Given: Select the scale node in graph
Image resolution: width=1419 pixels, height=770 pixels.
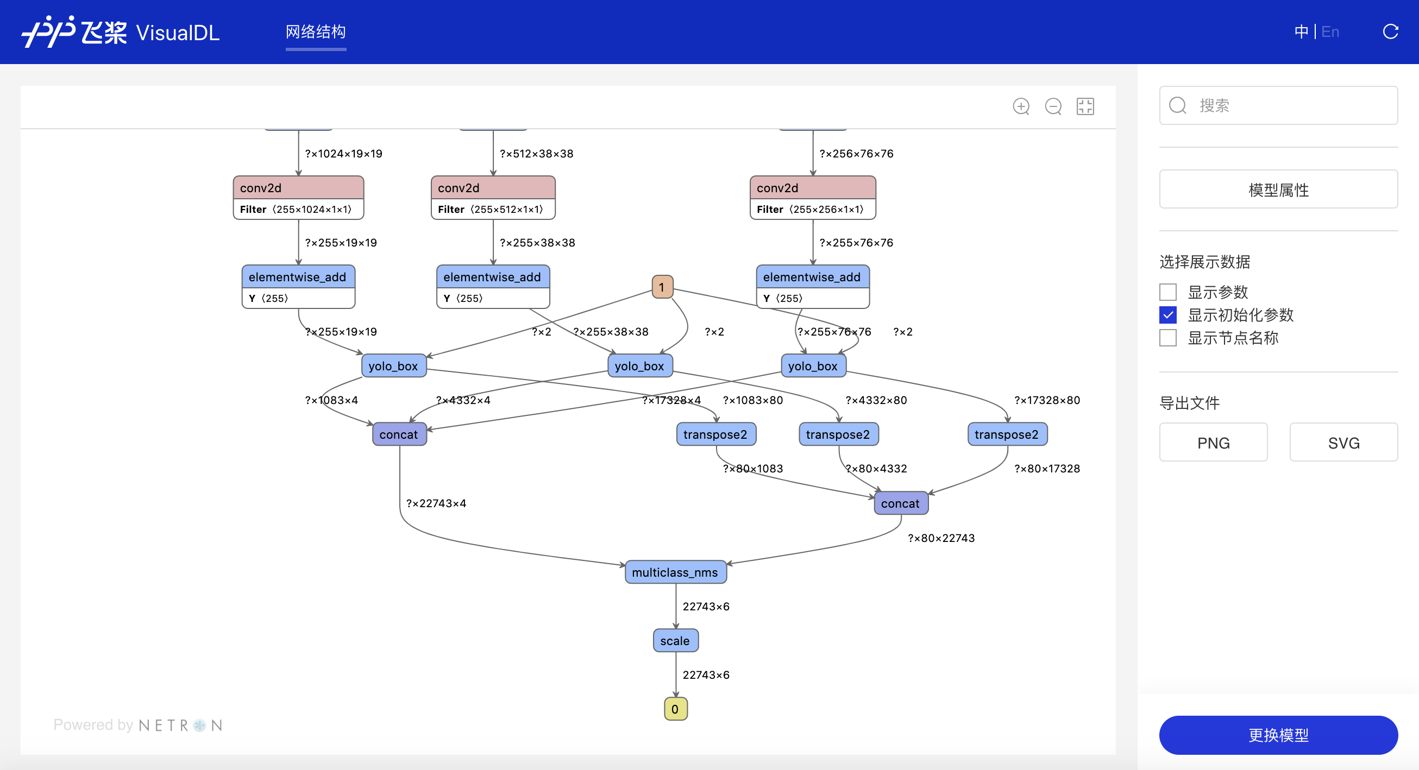Looking at the screenshot, I should coord(675,641).
